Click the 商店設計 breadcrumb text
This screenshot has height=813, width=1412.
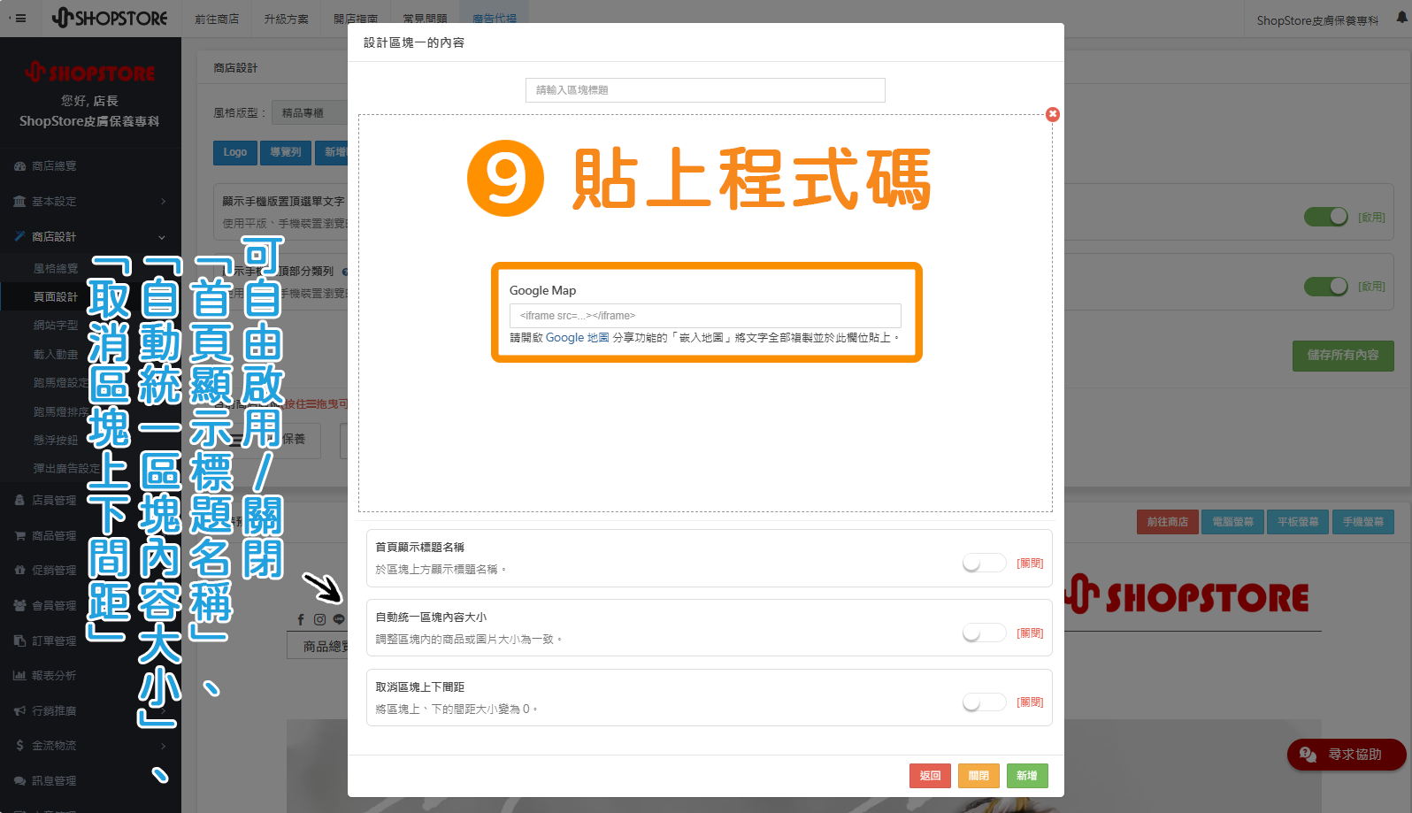click(235, 68)
